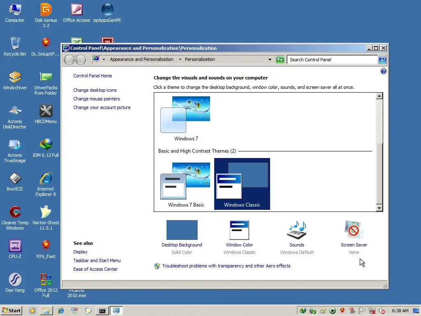Select the Windows 7 Basic theme
Viewport: 421px width, 316px height.
coord(186,184)
